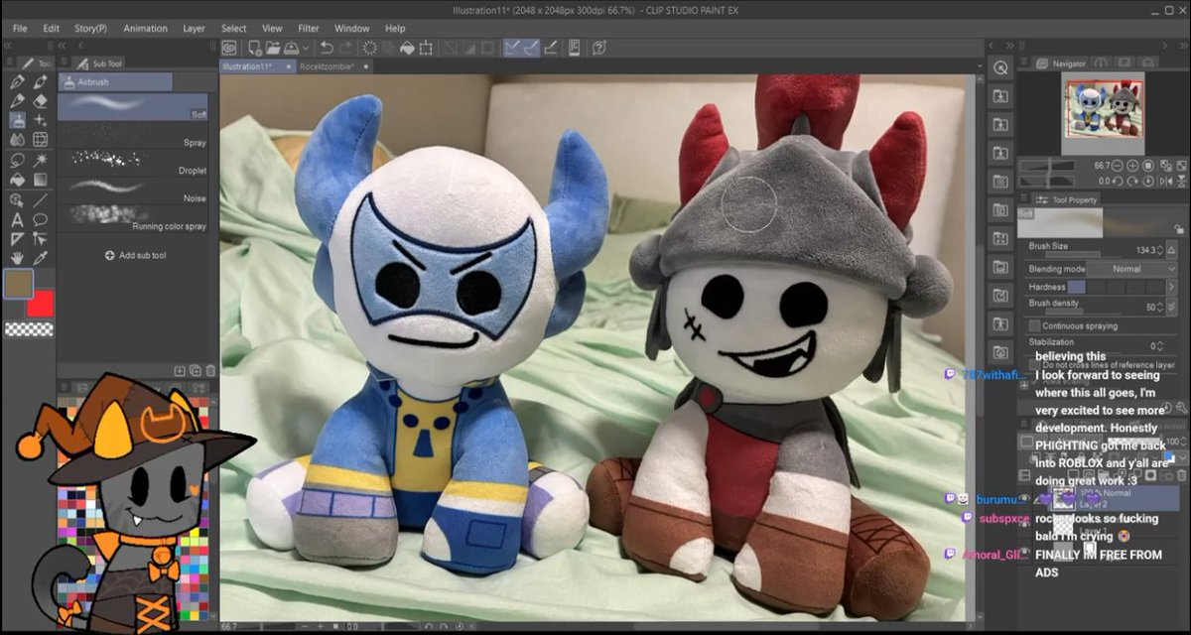This screenshot has height=635, width=1191.
Task: Click the Clear icon in command bar
Action: click(370, 47)
